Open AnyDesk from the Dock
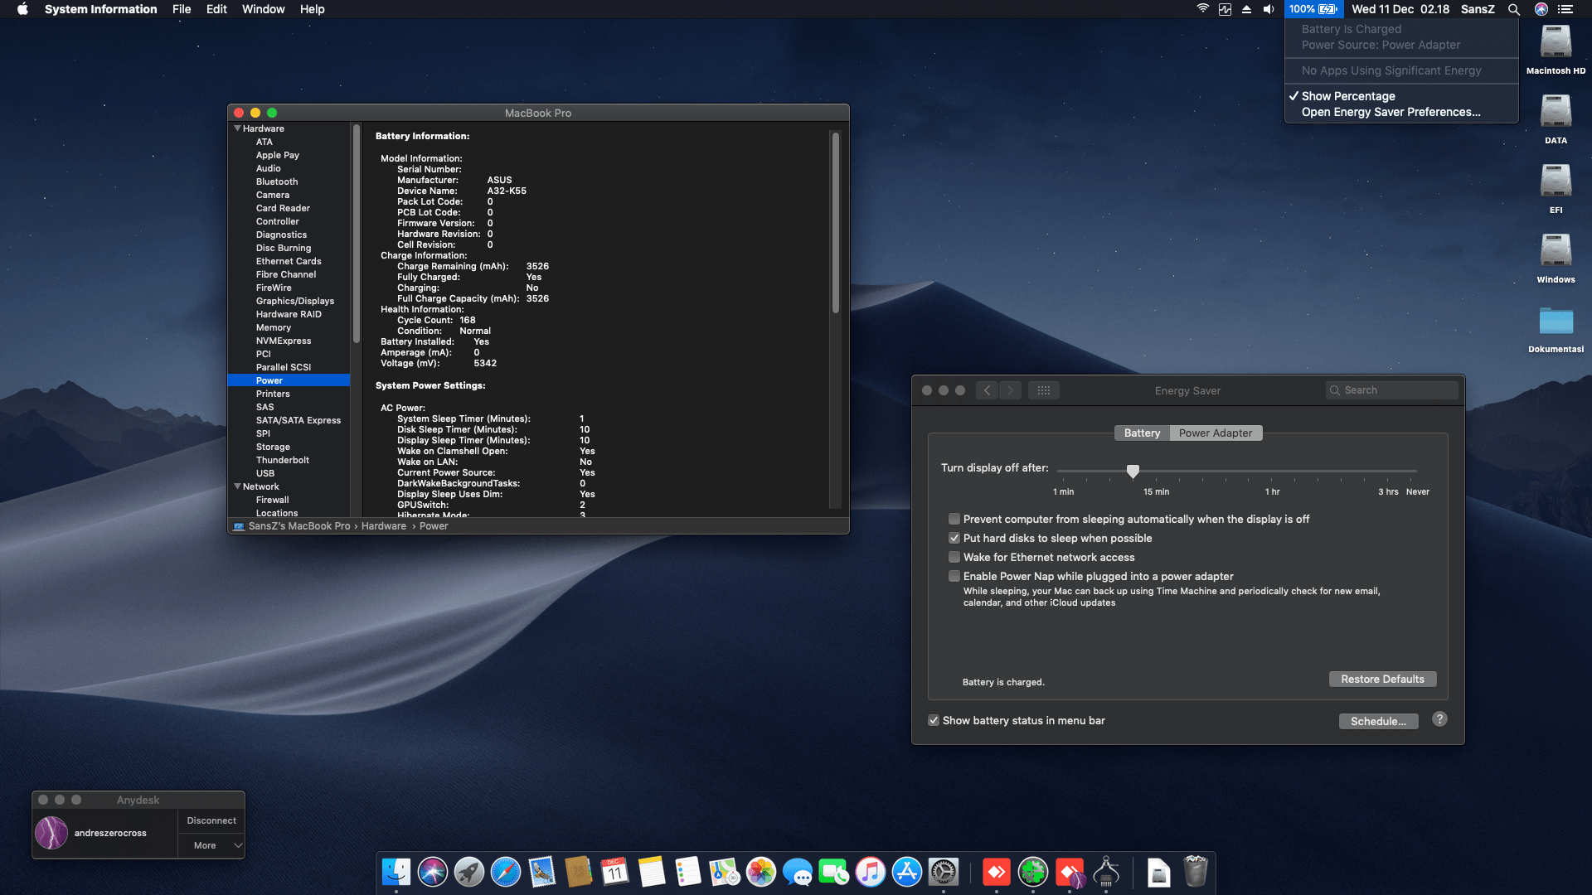 click(997, 872)
